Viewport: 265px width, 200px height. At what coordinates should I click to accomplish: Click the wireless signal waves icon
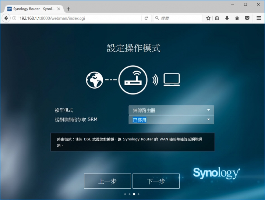pyautogui.click(x=155, y=80)
